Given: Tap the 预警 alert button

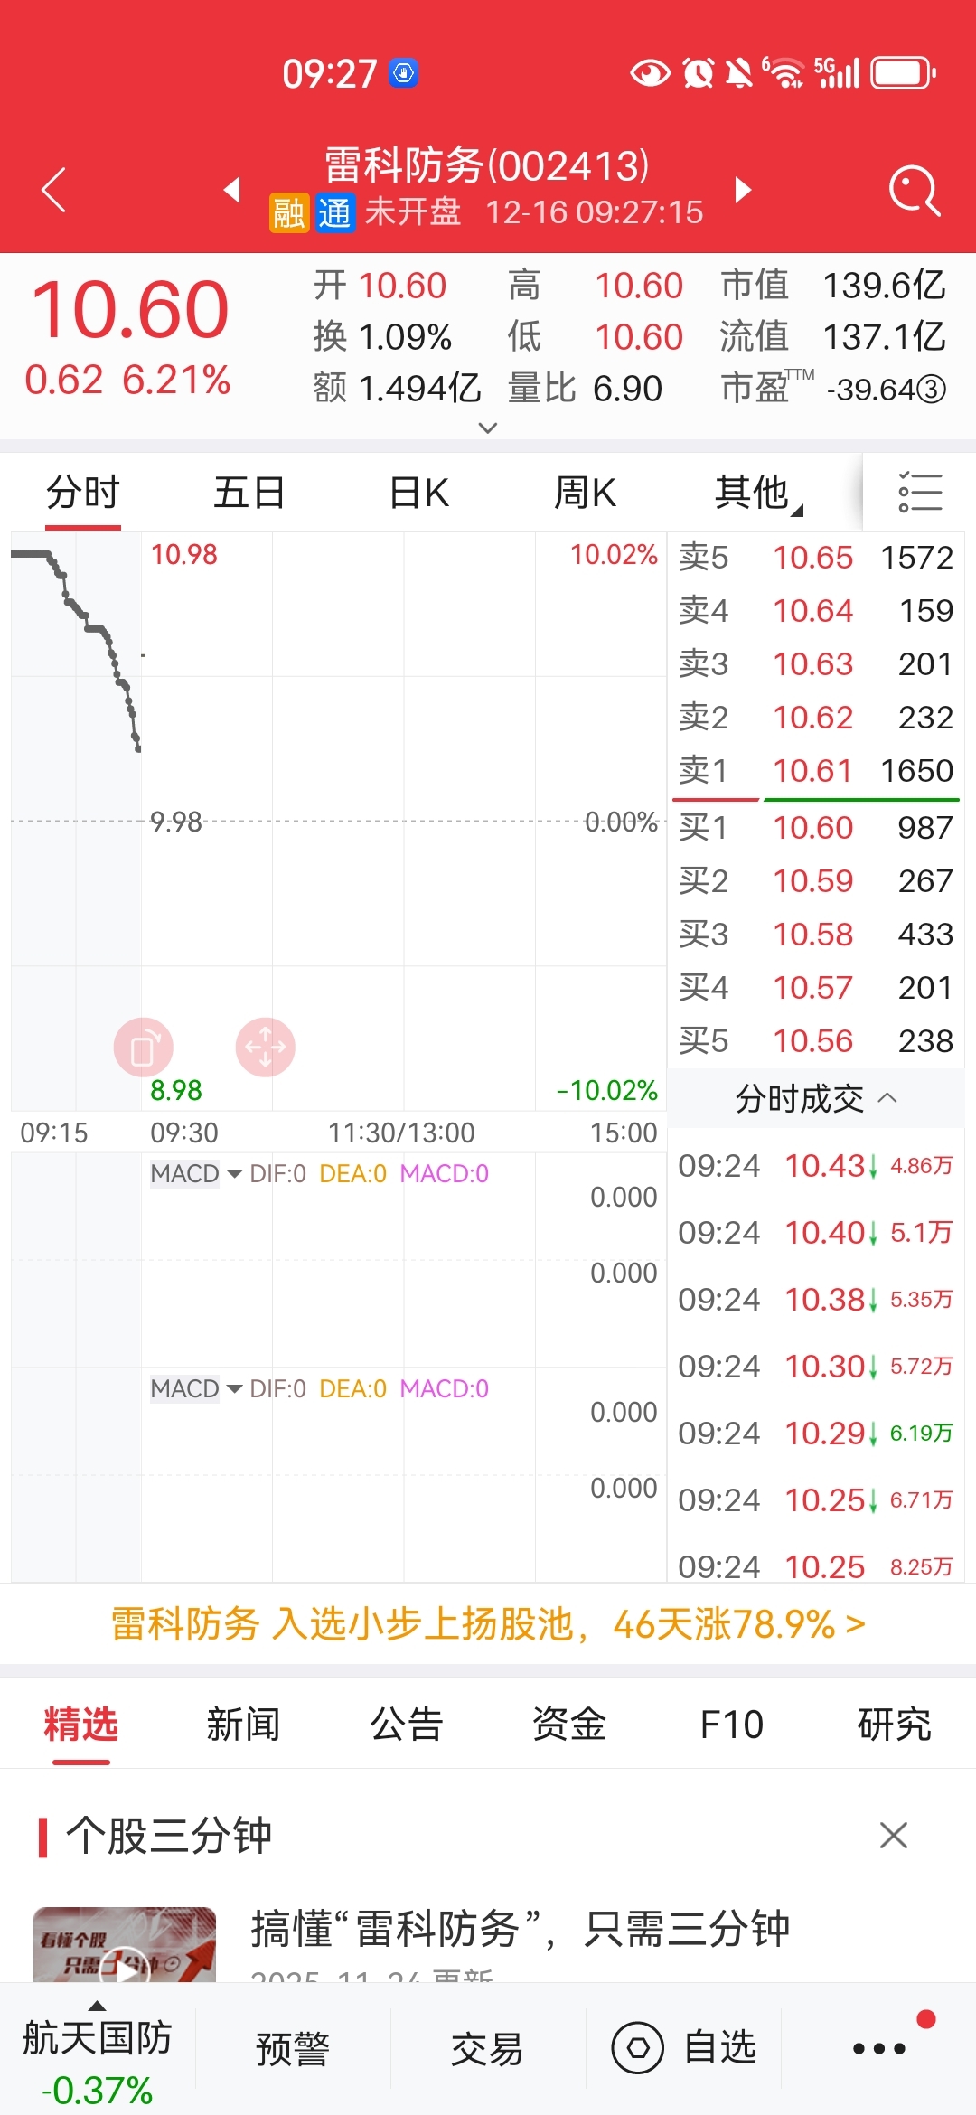Looking at the screenshot, I should pyautogui.click(x=293, y=2049).
